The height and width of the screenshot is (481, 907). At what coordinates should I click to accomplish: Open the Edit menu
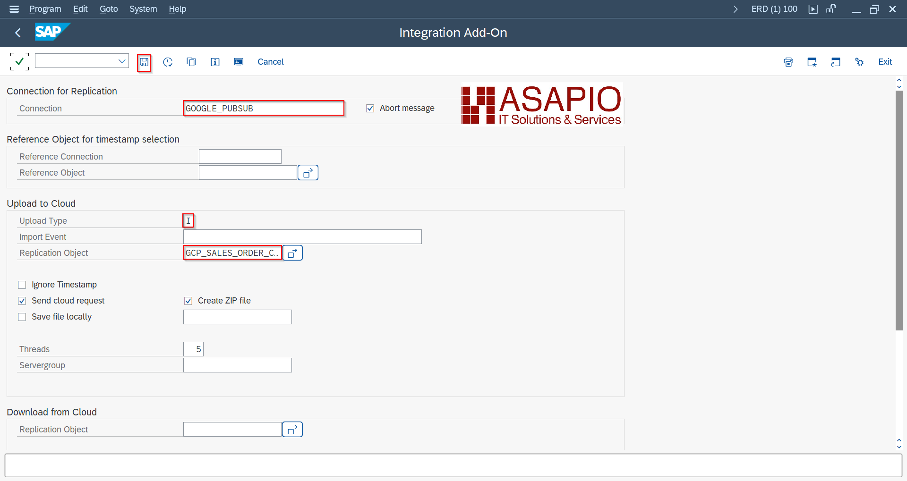coord(80,9)
